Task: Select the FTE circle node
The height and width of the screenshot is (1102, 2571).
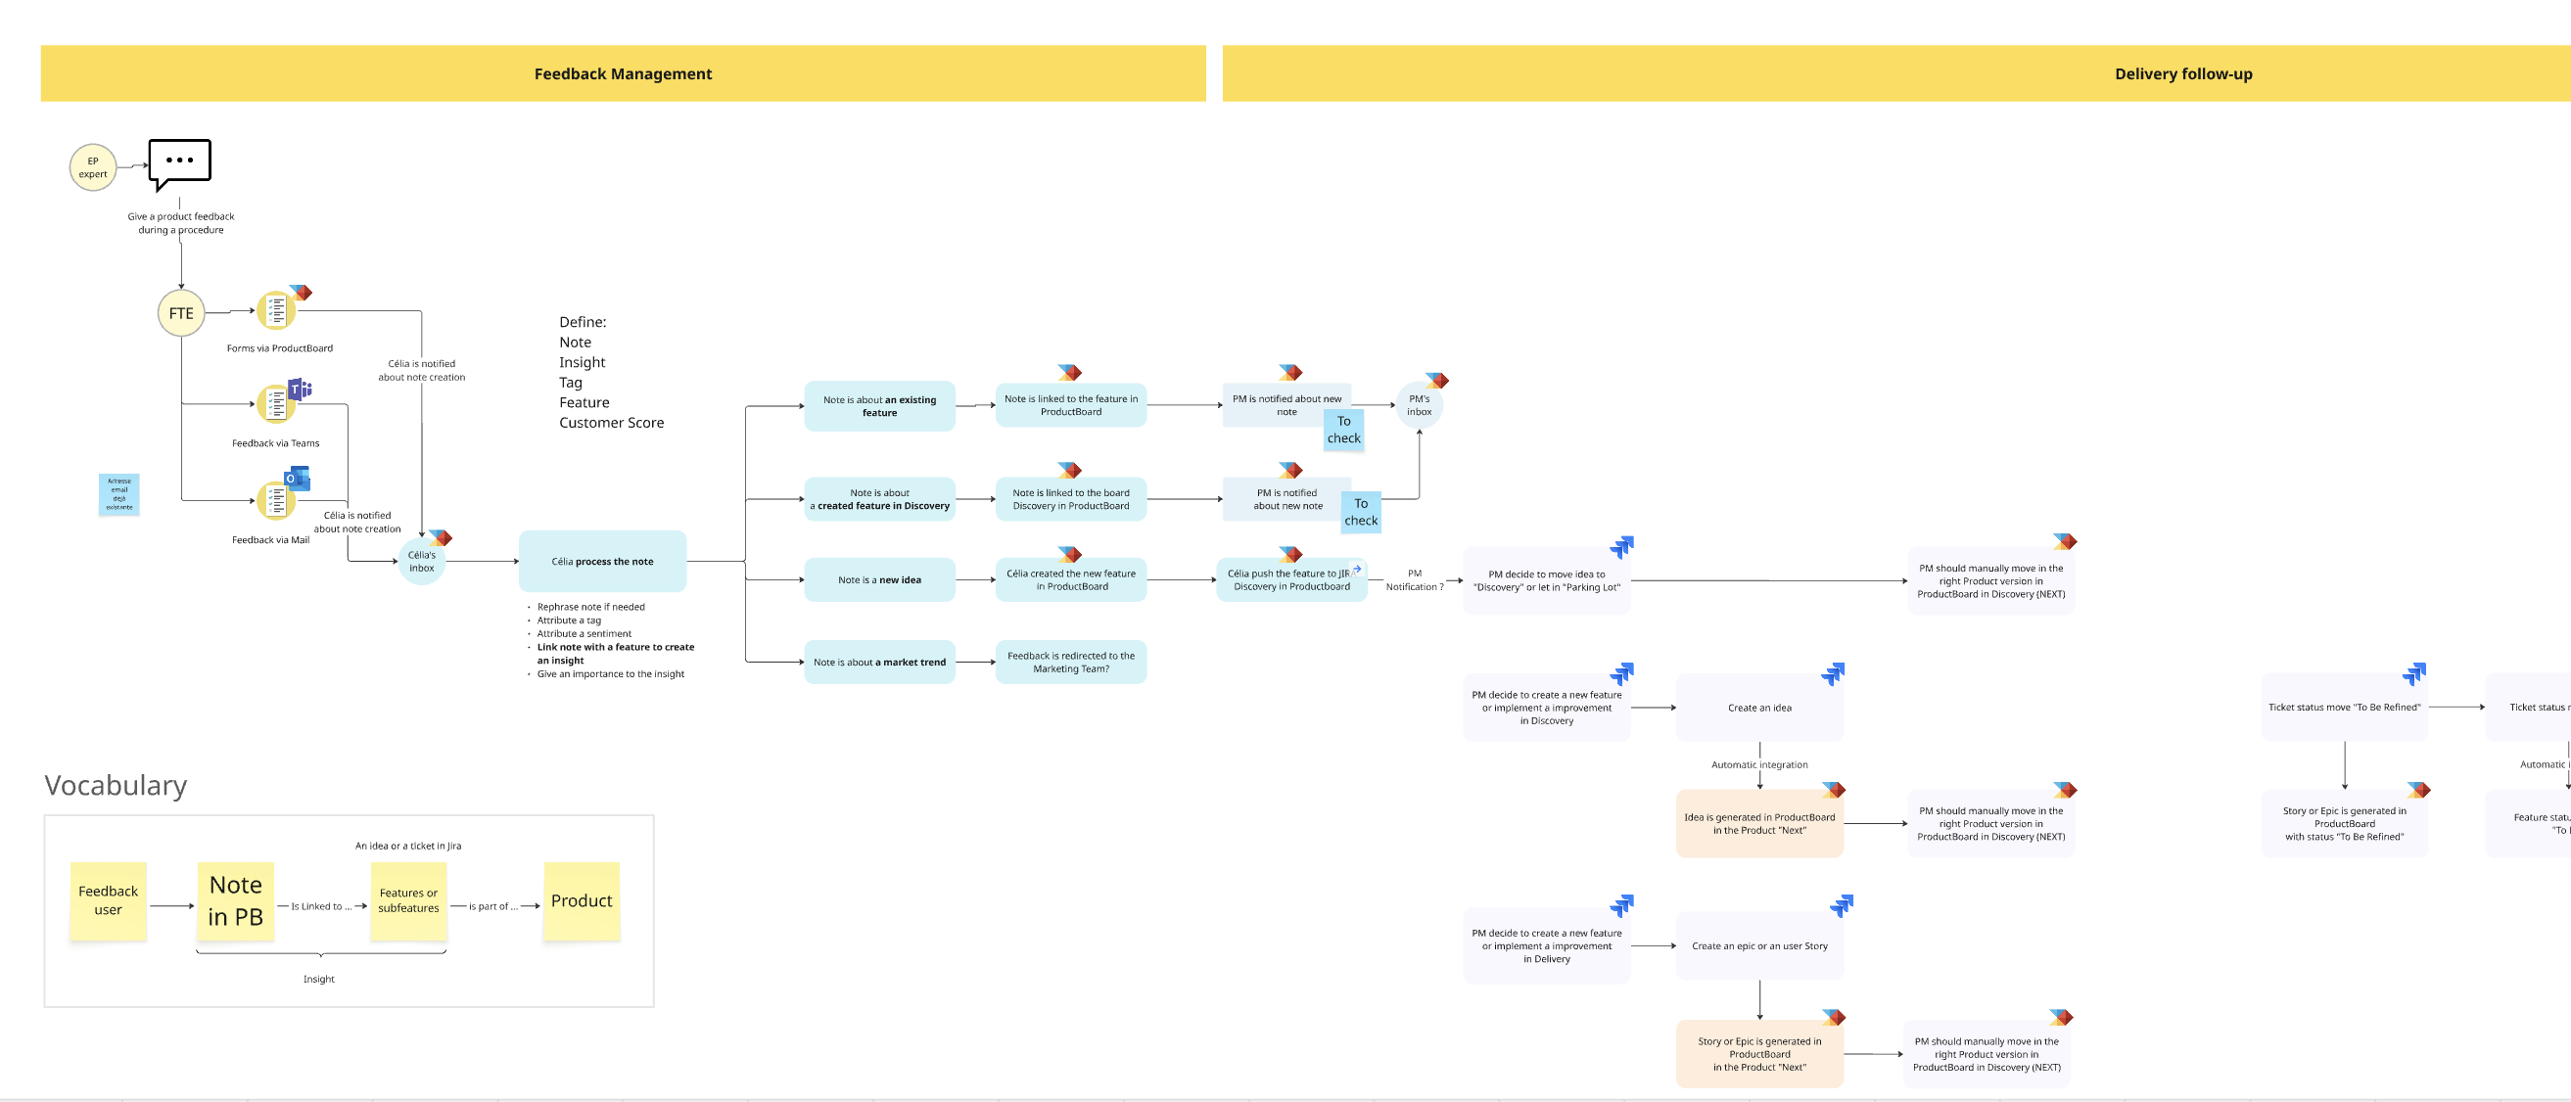Action: (181, 313)
